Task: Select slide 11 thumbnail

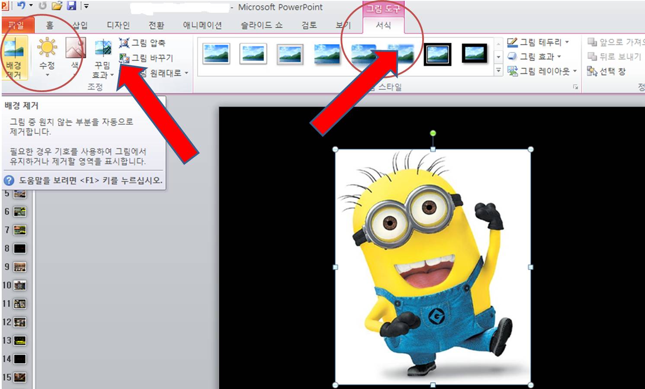Action: (x=20, y=304)
